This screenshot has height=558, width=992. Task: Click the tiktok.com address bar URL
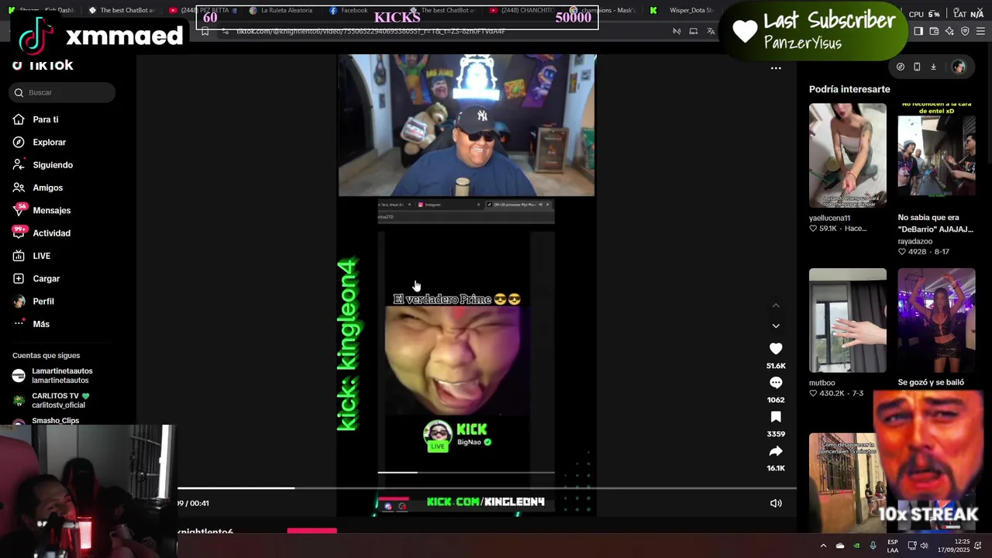(370, 31)
